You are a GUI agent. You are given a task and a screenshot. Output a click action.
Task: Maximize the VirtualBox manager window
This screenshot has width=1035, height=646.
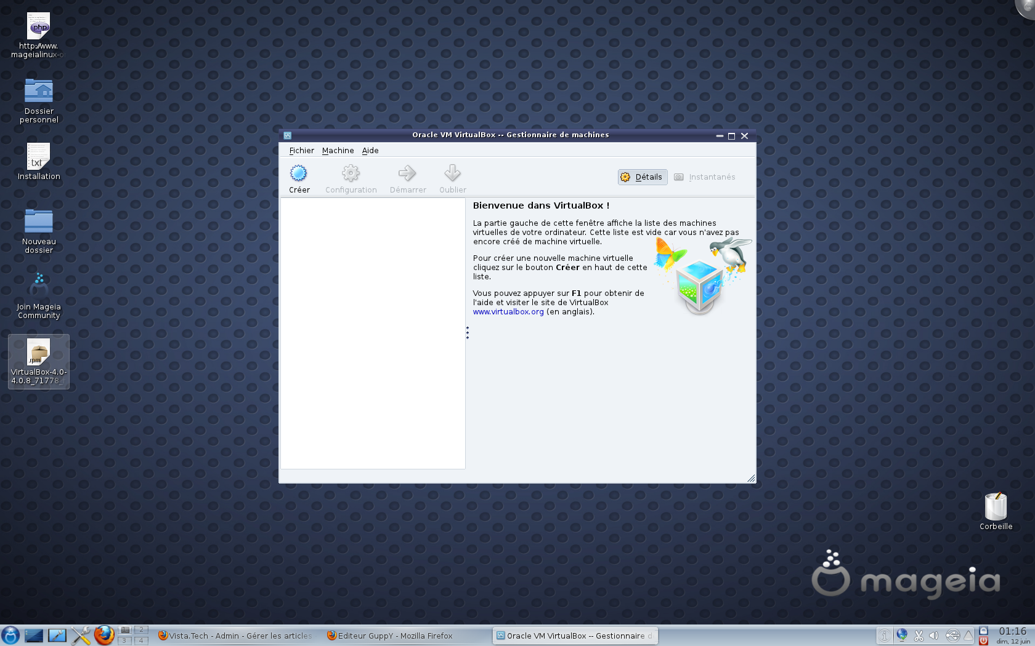pyautogui.click(x=731, y=136)
